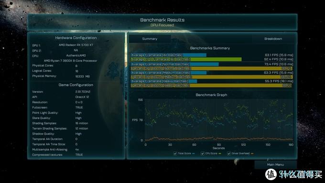
Task: Select the green Average CPU Framerate bar
Action: (x=186, y=59)
